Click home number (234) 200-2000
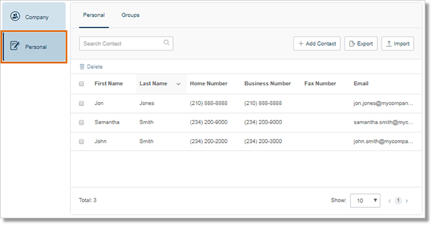The width and height of the screenshot is (432, 225). click(208, 142)
